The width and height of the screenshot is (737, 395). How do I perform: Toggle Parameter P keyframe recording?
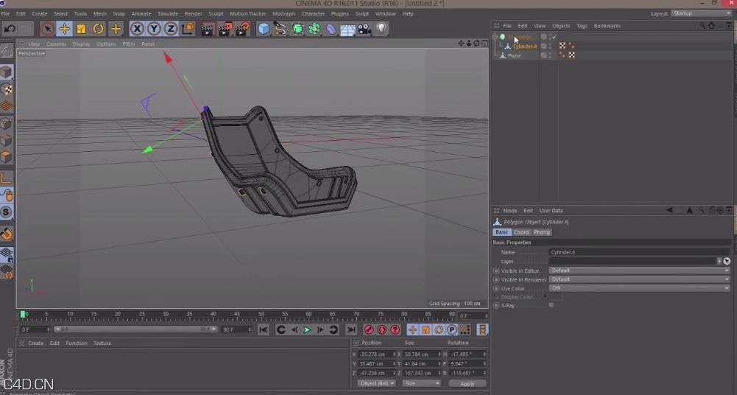point(451,329)
